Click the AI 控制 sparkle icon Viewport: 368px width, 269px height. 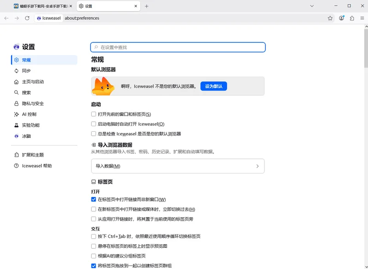coord(17,114)
